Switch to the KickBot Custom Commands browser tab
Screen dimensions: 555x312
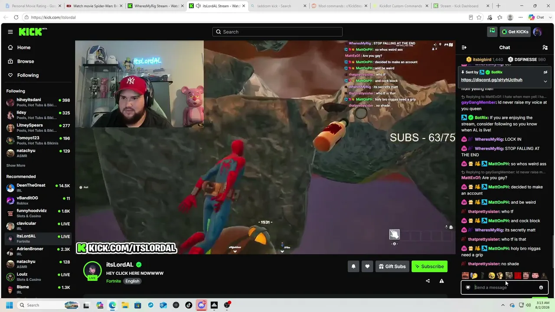400,6
